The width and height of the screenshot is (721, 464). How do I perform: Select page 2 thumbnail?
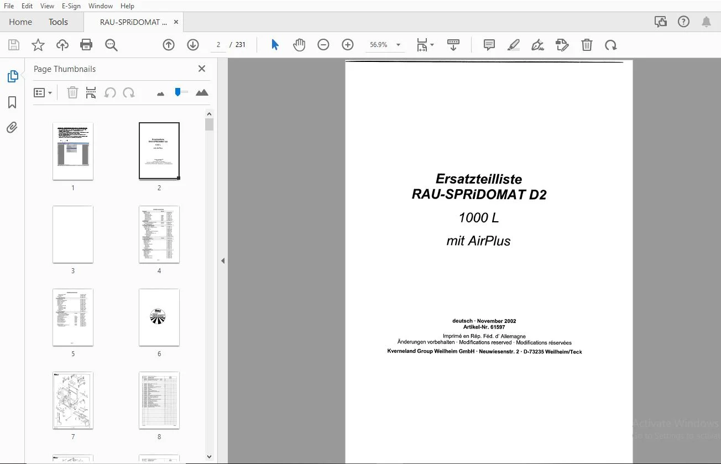click(x=159, y=151)
